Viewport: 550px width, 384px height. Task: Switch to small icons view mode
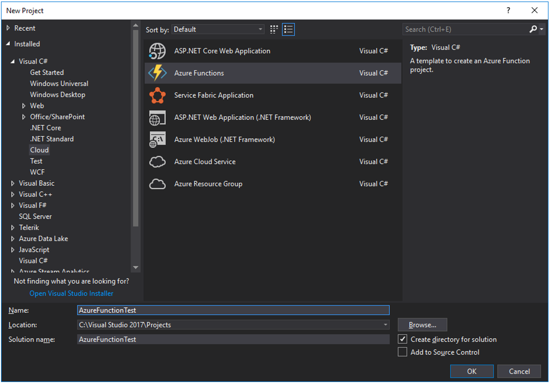click(273, 29)
